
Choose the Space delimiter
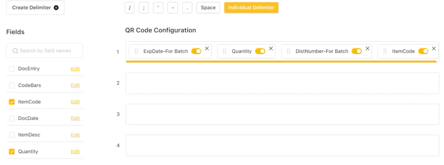coord(208,8)
